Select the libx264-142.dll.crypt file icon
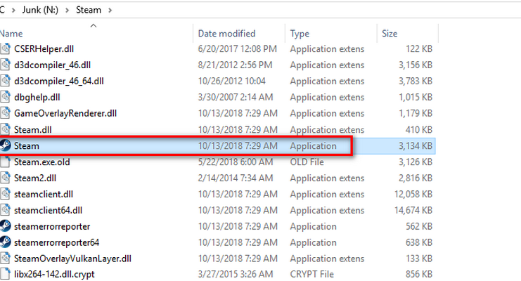Viewport: 521px width, 281px height. 5,275
